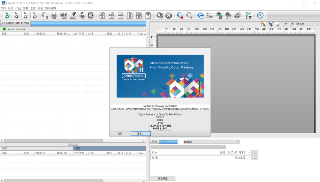The image size is (320, 182).
Task: Click the align to top page icon
Action: (148, 15)
